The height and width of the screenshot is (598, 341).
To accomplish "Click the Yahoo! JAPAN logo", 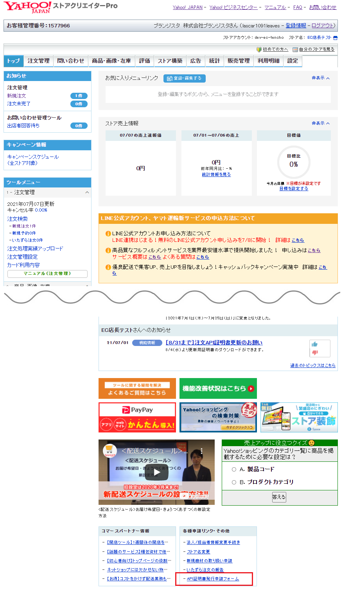I will click(27, 7).
